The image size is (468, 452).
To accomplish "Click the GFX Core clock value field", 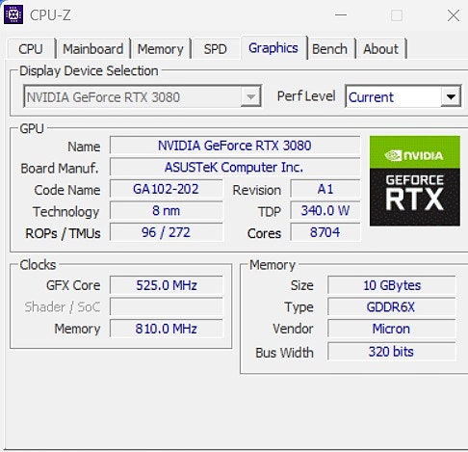I will [x=167, y=285].
